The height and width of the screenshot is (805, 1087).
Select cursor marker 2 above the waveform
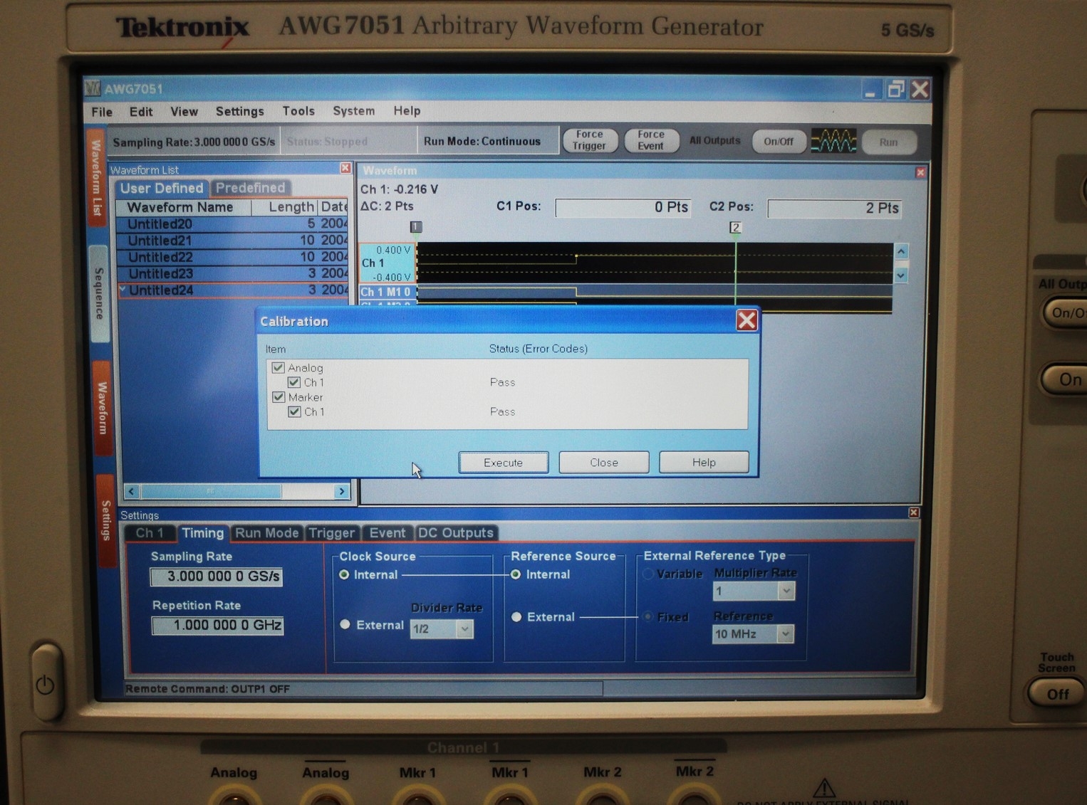[x=735, y=227]
